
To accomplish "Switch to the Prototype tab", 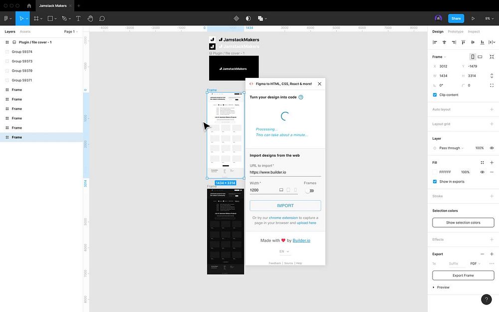I will (x=456, y=31).
